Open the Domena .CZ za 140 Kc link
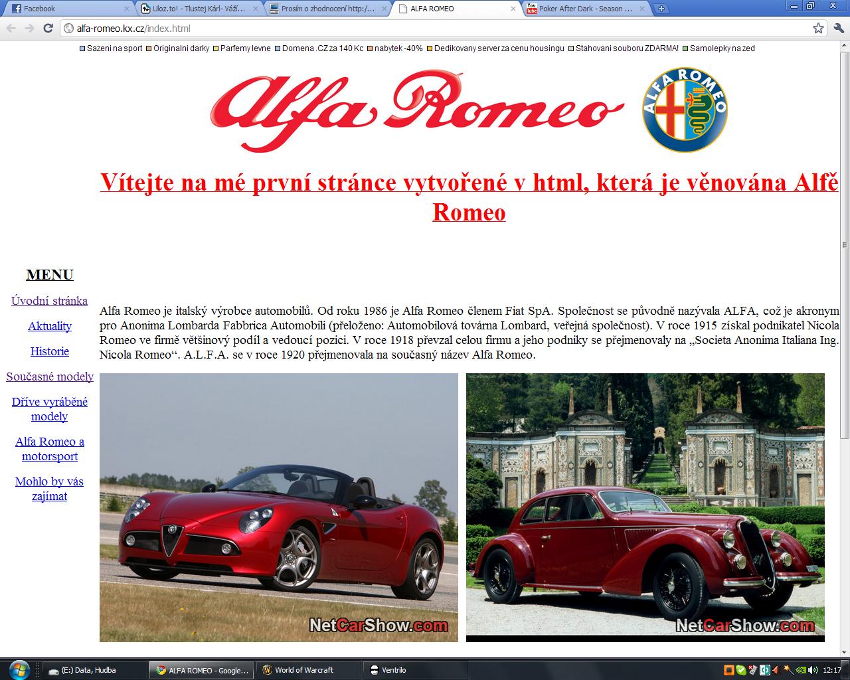The width and height of the screenshot is (850, 680). coord(323,48)
